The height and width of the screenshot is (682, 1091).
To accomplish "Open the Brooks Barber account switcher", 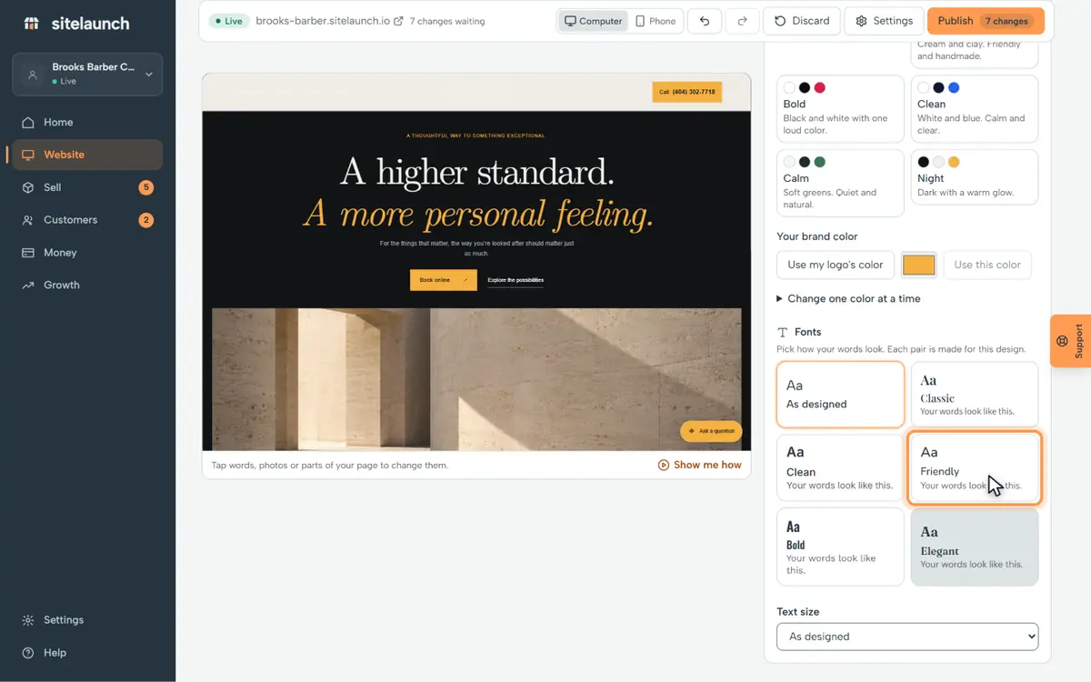I will (87, 75).
